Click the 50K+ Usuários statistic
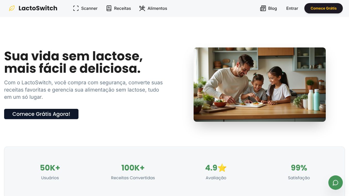349x196 pixels. point(50,172)
